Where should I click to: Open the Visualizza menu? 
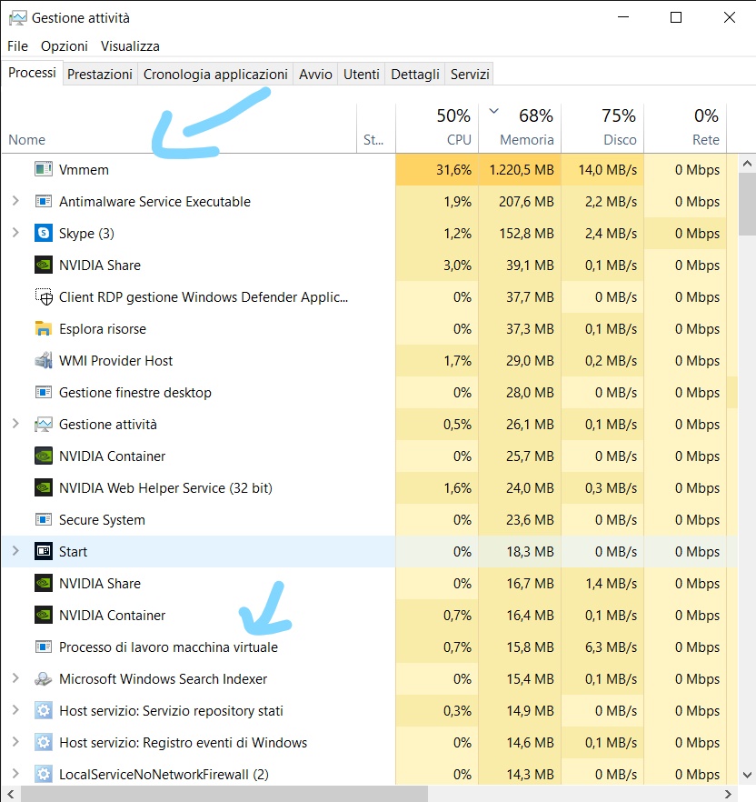click(x=130, y=46)
